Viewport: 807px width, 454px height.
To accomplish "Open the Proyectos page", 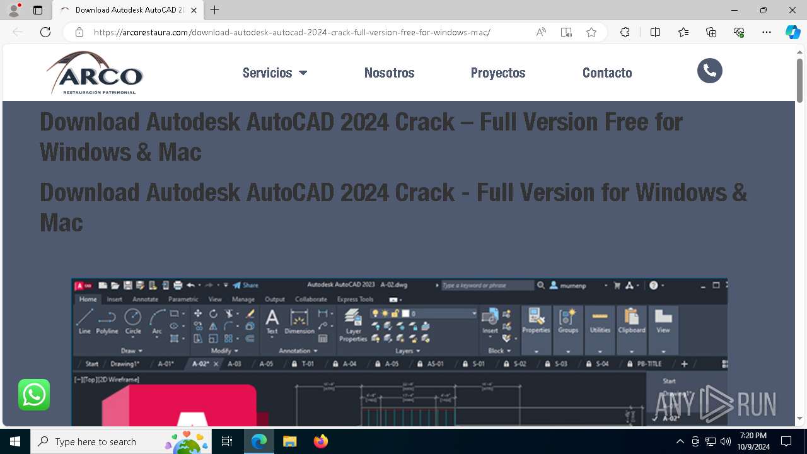I will point(498,73).
